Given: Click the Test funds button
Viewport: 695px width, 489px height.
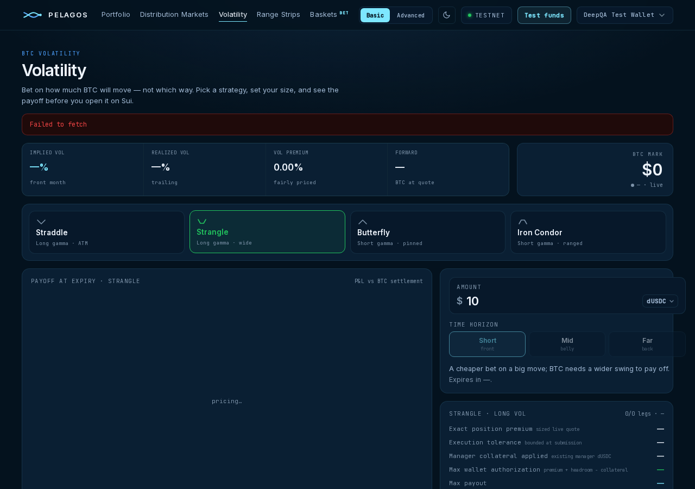Looking at the screenshot, I should point(544,15).
